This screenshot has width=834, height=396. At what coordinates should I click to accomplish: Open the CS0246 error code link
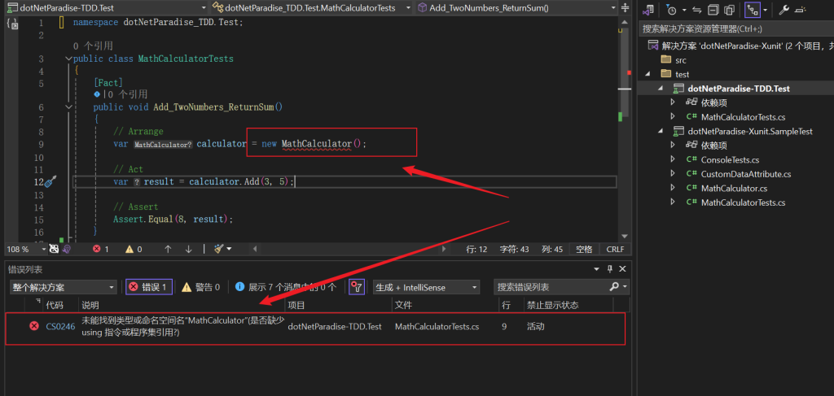(60, 326)
